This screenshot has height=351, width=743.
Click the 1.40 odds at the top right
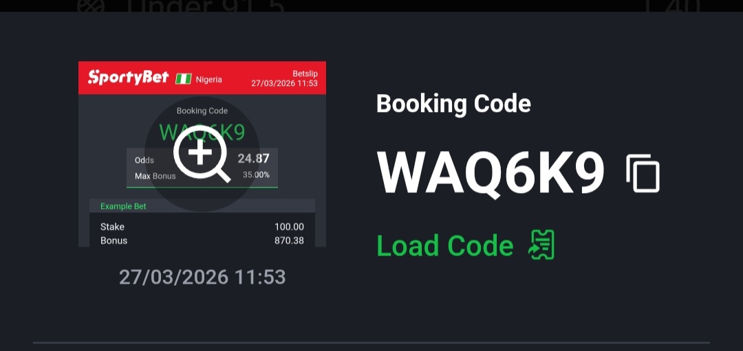(669, 5)
